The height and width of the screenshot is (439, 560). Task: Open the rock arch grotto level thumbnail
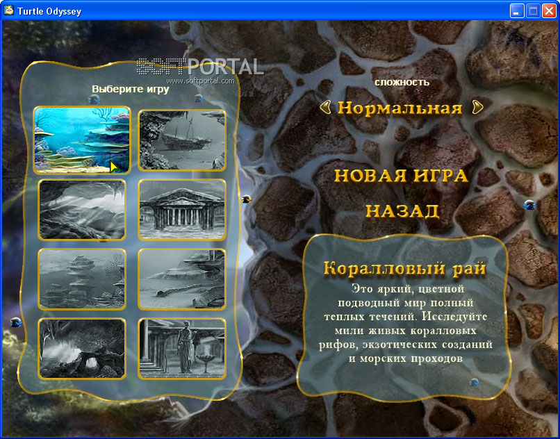82,349
